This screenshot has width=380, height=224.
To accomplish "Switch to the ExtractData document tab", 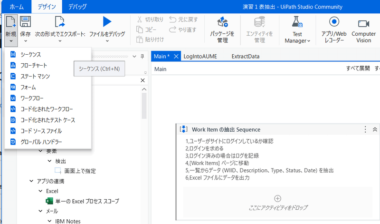I will click(x=246, y=56).
